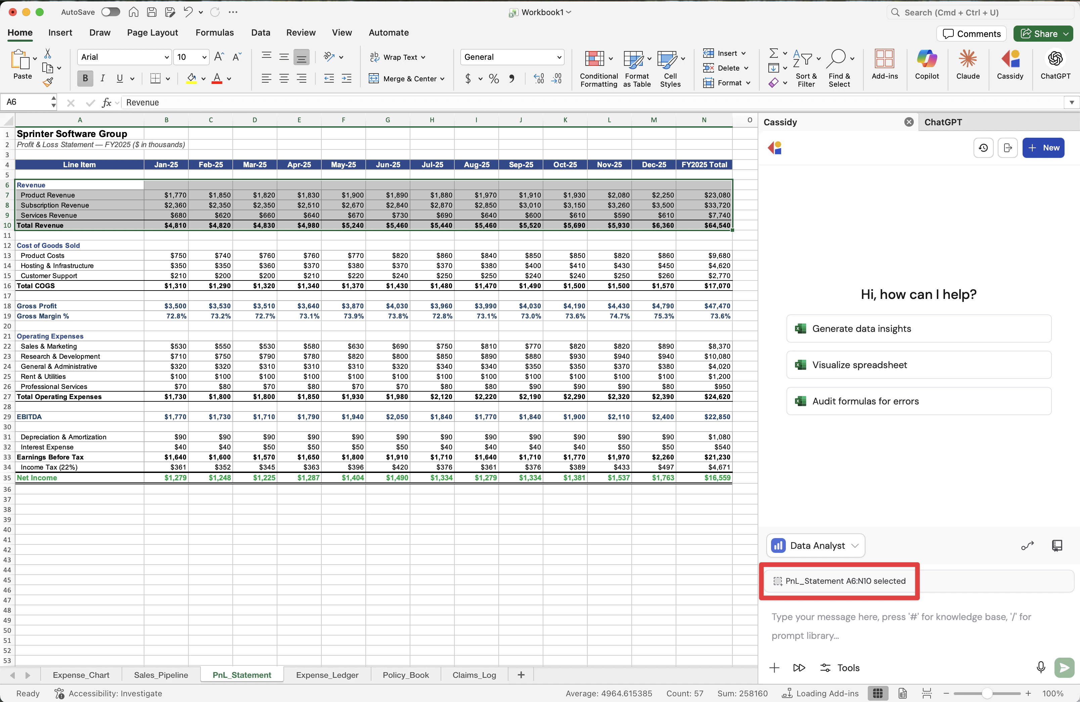Open the font size dropdown
This screenshot has width=1080, height=702.
tap(204, 57)
